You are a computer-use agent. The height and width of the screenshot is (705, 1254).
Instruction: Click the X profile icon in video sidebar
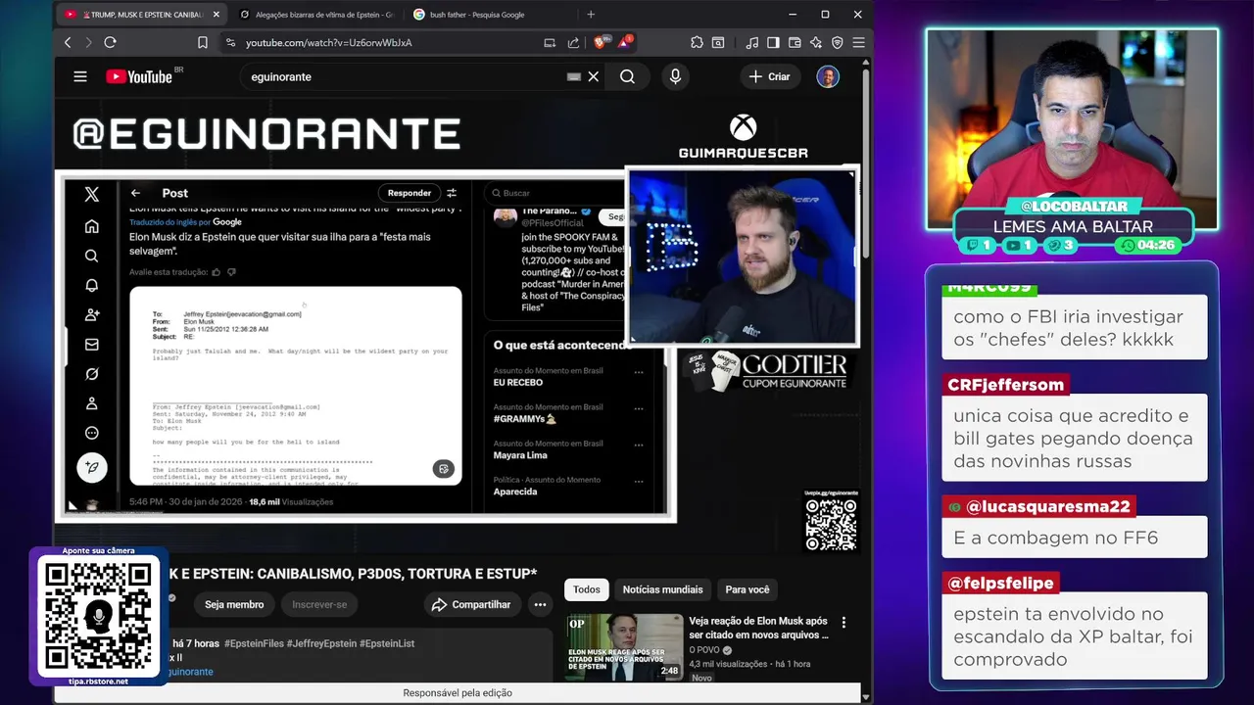[x=91, y=402]
